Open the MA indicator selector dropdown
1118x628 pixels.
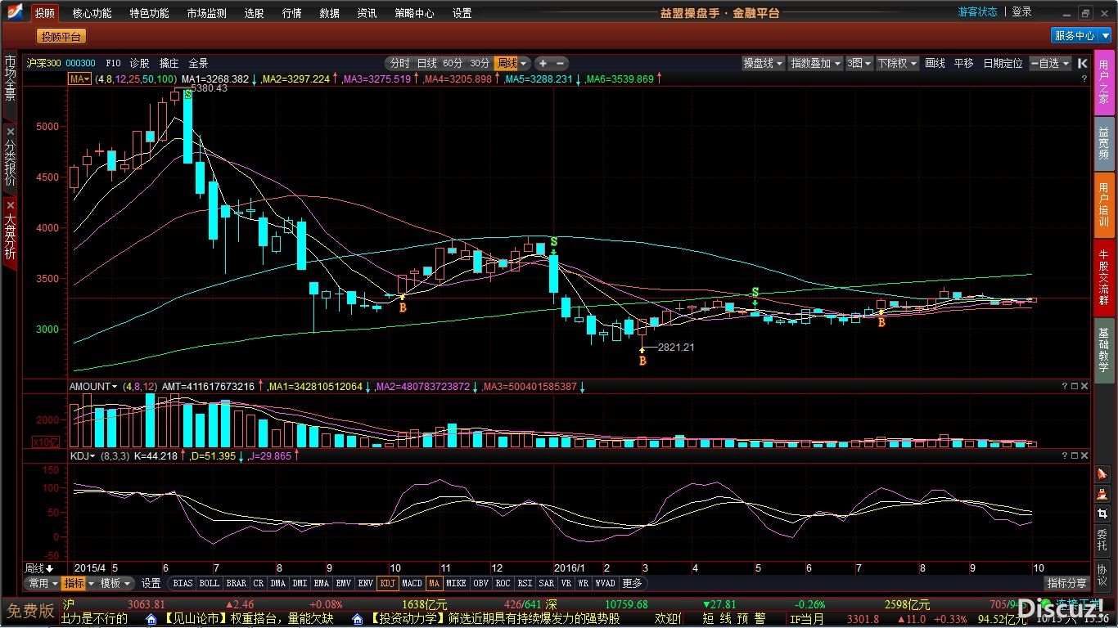click(x=79, y=79)
